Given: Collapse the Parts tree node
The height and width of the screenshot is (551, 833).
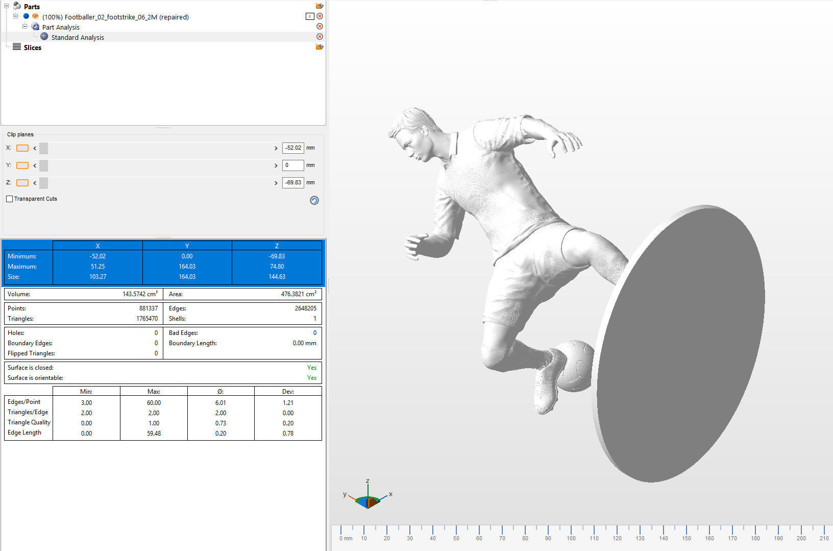Looking at the screenshot, I should [x=6, y=6].
